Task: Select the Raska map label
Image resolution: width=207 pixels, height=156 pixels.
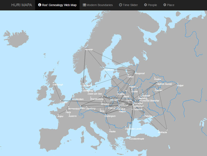Action: click(x=112, y=131)
